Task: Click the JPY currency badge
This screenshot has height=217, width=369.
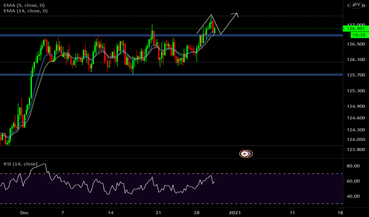Action: pyautogui.click(x=356, y=5)
